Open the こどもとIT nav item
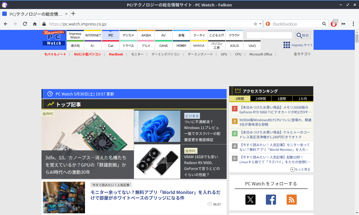The width and height of the screenshot is (359, 215). pyautogui.click(x=217, y=35)
